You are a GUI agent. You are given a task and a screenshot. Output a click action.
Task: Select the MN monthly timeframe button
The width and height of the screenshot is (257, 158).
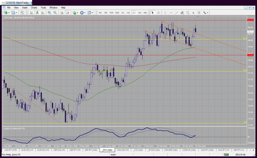[x=145, y=13]
